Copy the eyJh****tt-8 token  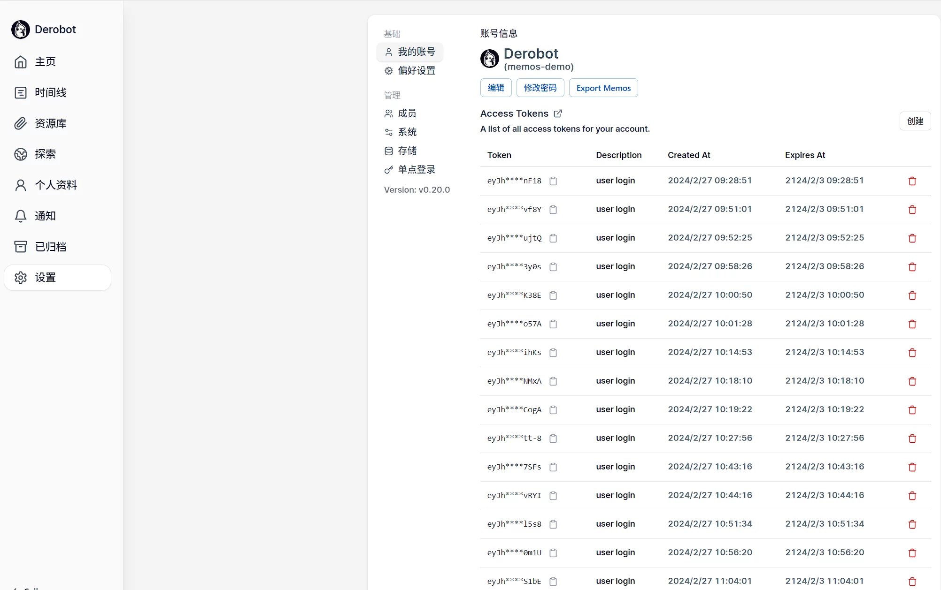pyautogui.click(x=553, y=439)
